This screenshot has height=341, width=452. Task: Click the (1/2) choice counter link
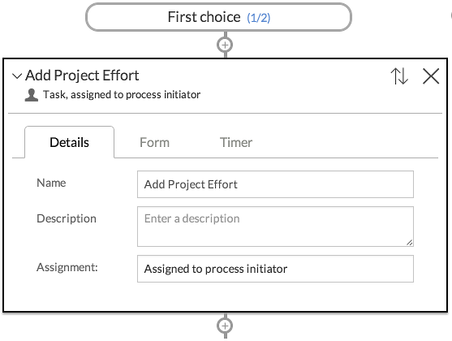[259, 18]
